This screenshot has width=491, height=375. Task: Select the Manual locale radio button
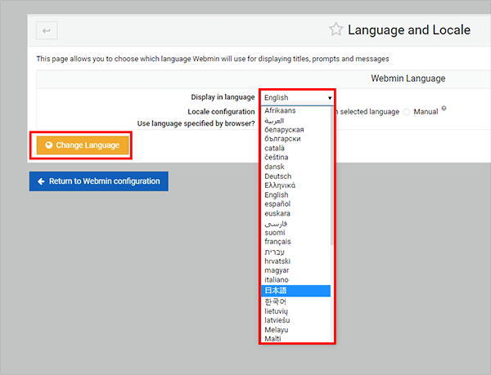point(407,112)
